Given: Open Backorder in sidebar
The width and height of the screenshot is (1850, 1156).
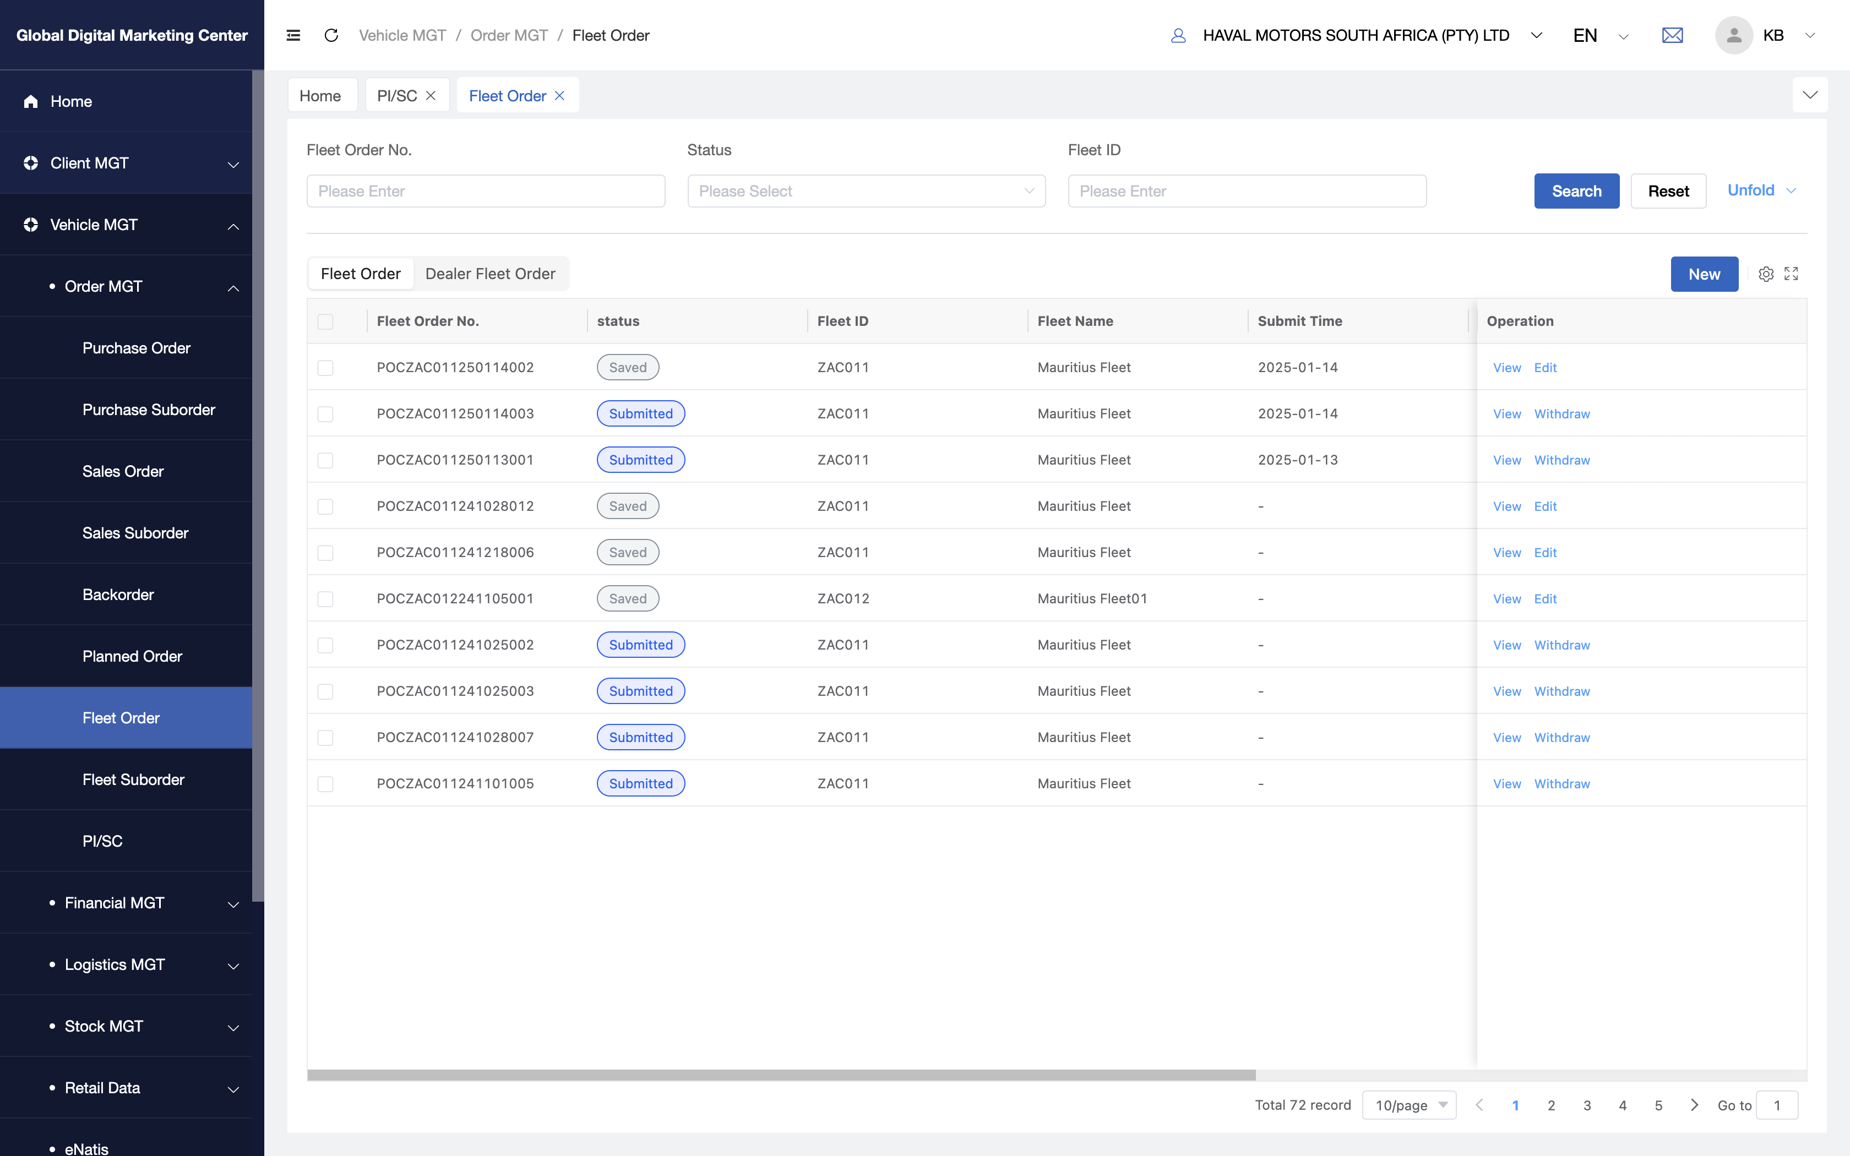Looking at the screenshot, I should pos(118,594).
